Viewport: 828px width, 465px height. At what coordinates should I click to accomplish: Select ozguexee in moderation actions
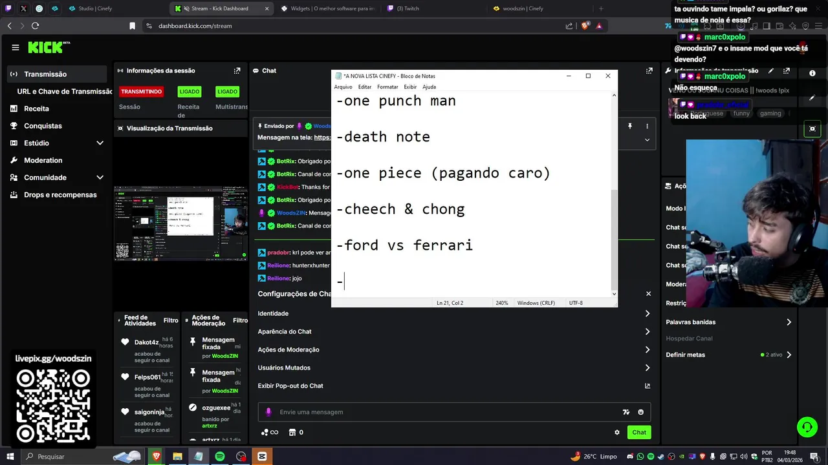[x=216, y=408]
